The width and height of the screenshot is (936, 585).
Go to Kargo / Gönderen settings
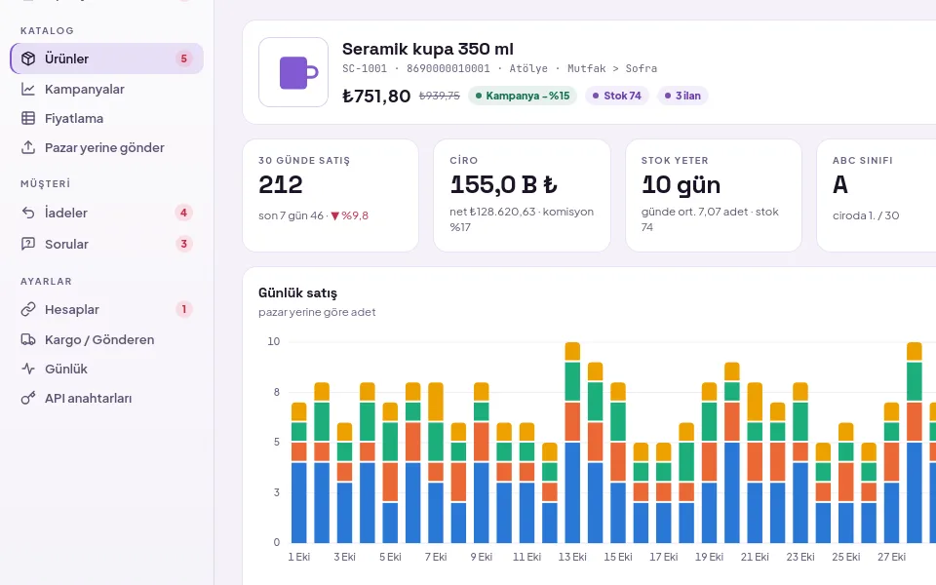(107, 339)
